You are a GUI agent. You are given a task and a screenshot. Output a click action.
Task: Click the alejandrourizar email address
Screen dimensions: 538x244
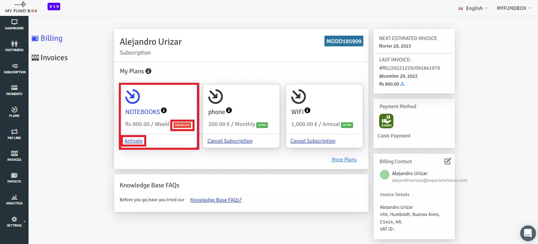coord(429,180)
